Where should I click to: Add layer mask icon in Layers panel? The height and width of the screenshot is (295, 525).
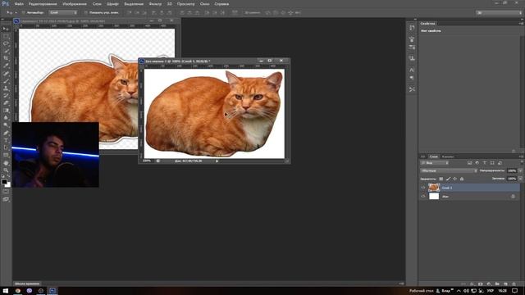tap(481, 284)
